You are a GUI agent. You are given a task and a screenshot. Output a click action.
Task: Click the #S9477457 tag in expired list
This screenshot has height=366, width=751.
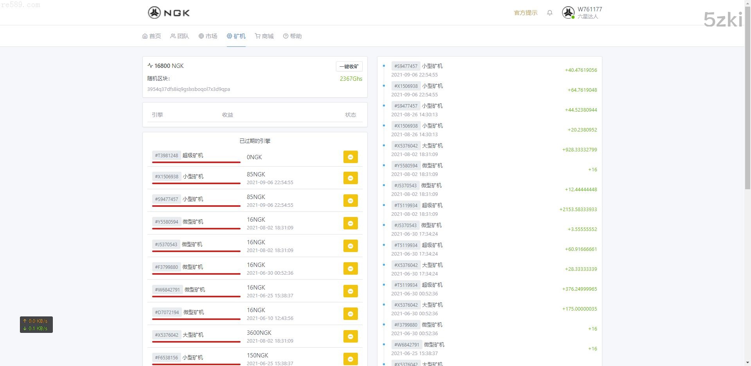(166, 199)
